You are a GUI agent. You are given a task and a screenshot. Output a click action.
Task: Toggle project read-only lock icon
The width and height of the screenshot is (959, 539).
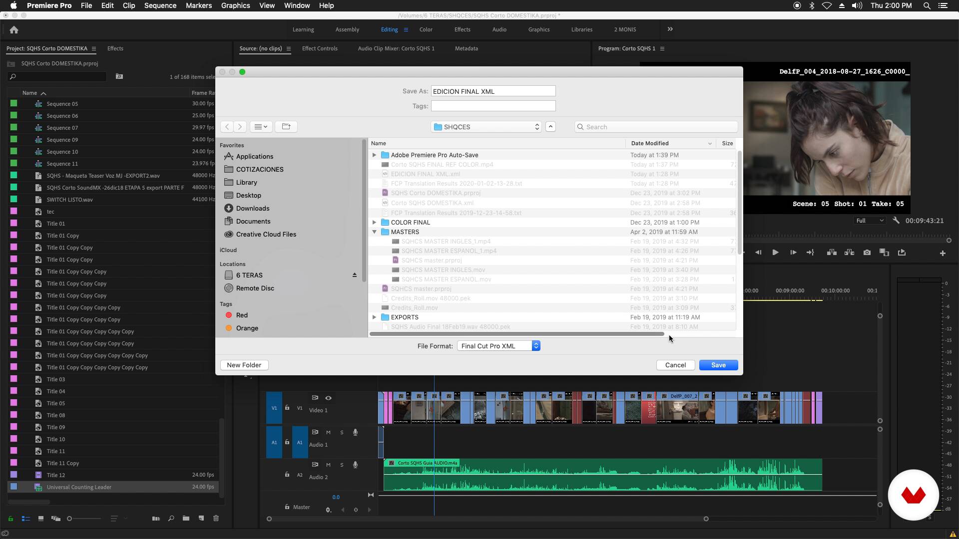pos(10,519)
